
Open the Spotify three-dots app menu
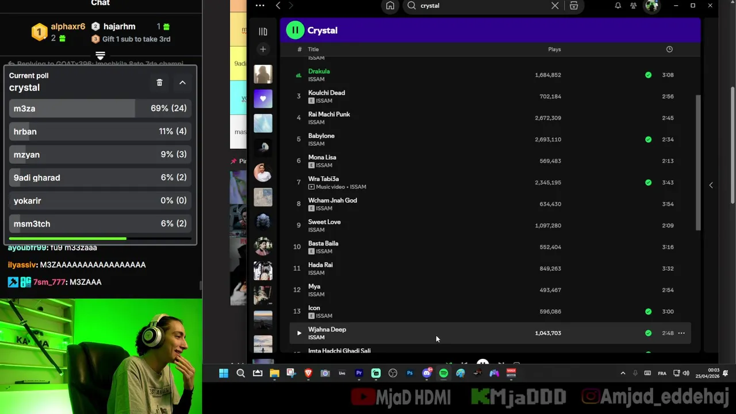[260, 6]
